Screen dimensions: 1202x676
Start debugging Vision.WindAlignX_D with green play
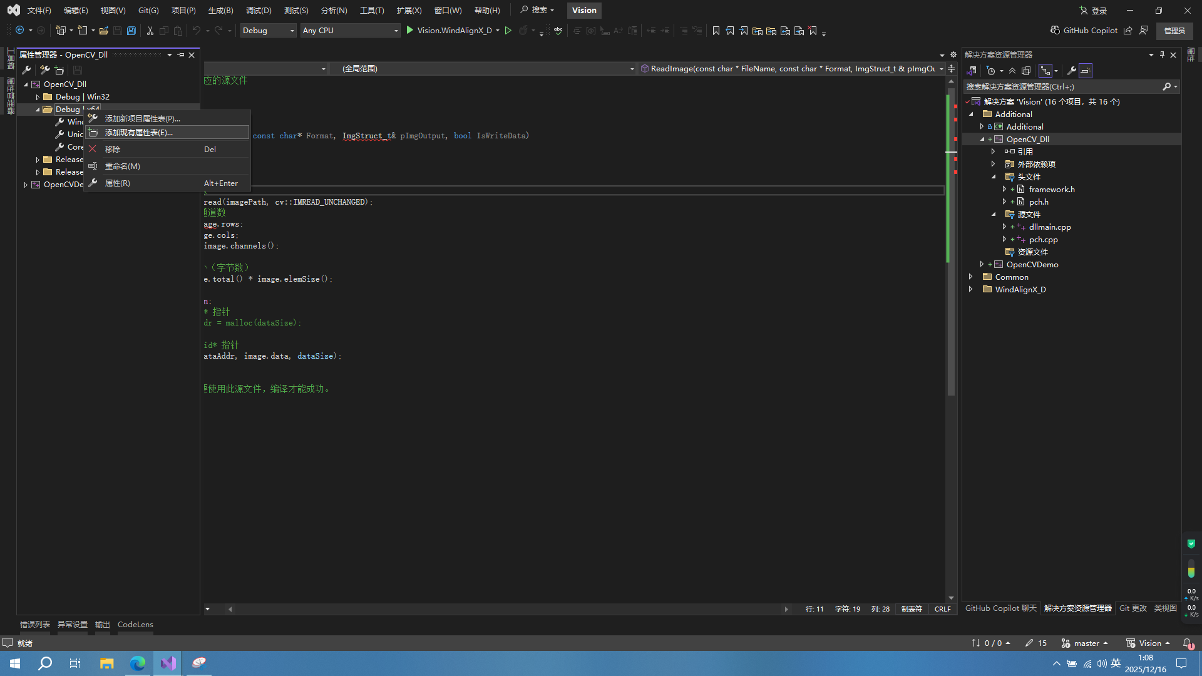point(410,30)
